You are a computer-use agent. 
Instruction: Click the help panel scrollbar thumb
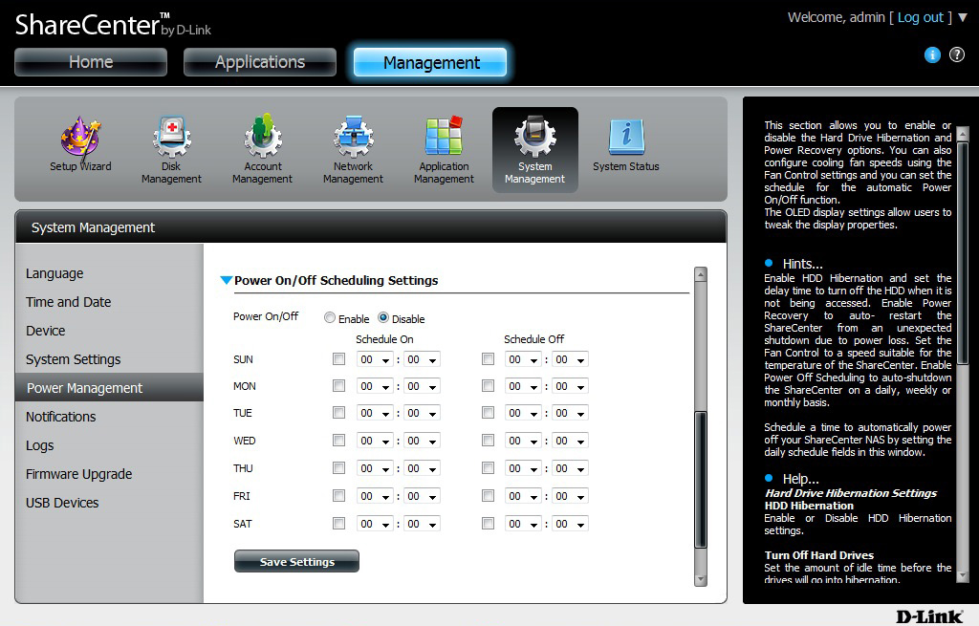pyautogui.click(x=962, y=253)
